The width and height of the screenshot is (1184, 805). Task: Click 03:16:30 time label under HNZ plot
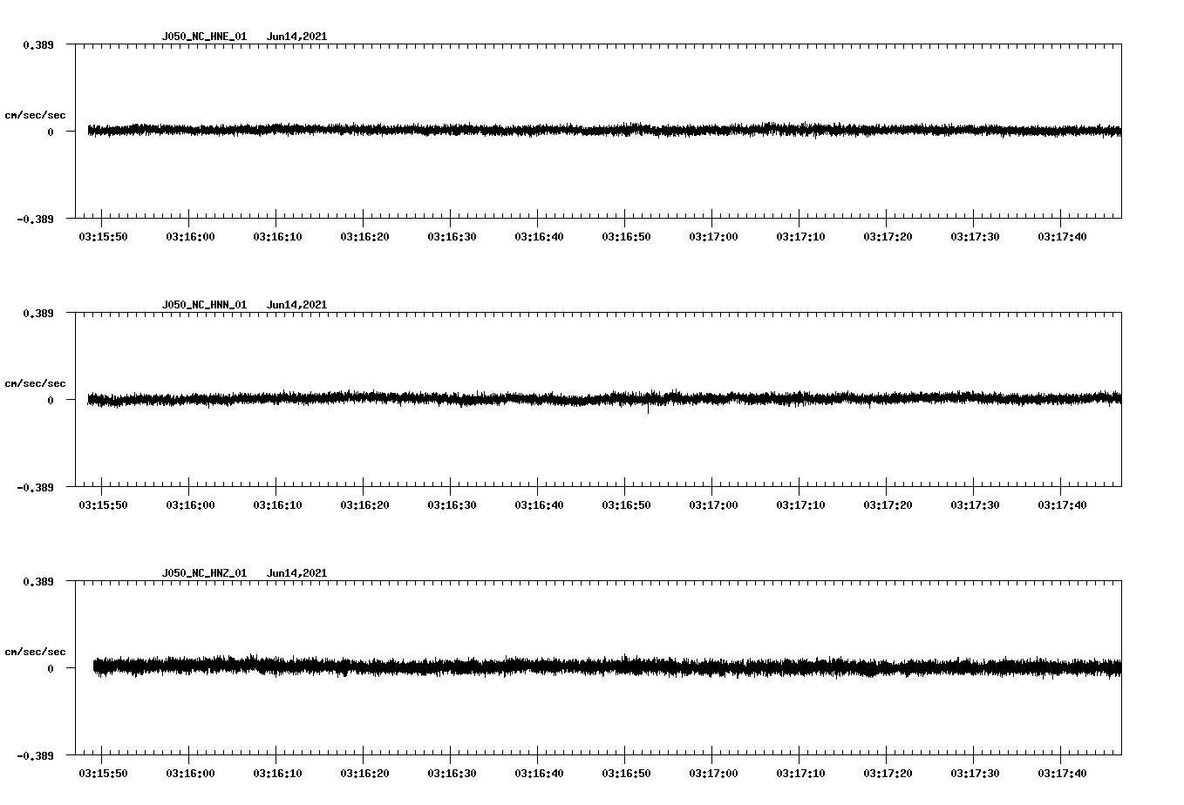[x=452, y=773]
